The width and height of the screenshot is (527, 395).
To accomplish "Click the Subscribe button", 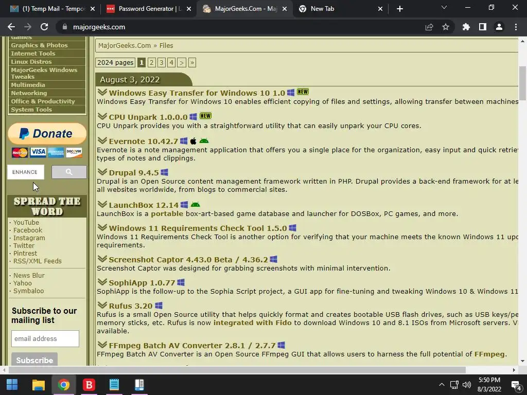I will click(x=34, y=360).
